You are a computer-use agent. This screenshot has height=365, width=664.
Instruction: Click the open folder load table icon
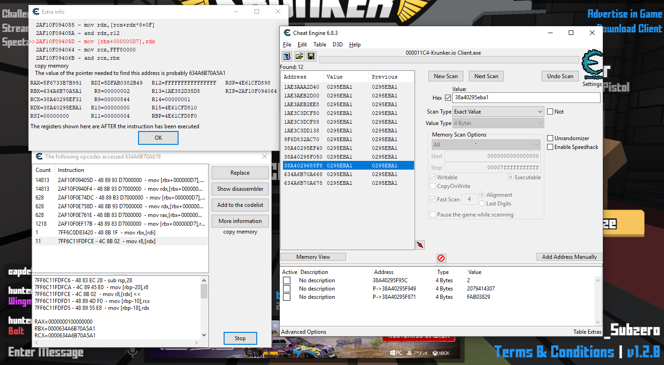click(x=299, y=56)
